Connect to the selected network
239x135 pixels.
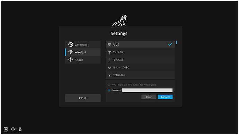click(165, 97)
